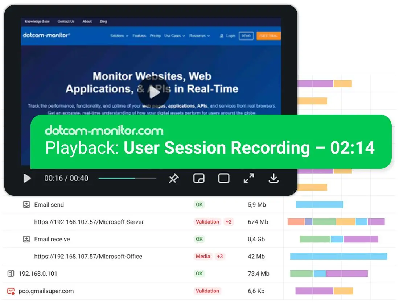399x308 pixels.
Task: Enable picture-in-picture mode
Action: pos(199,178)
